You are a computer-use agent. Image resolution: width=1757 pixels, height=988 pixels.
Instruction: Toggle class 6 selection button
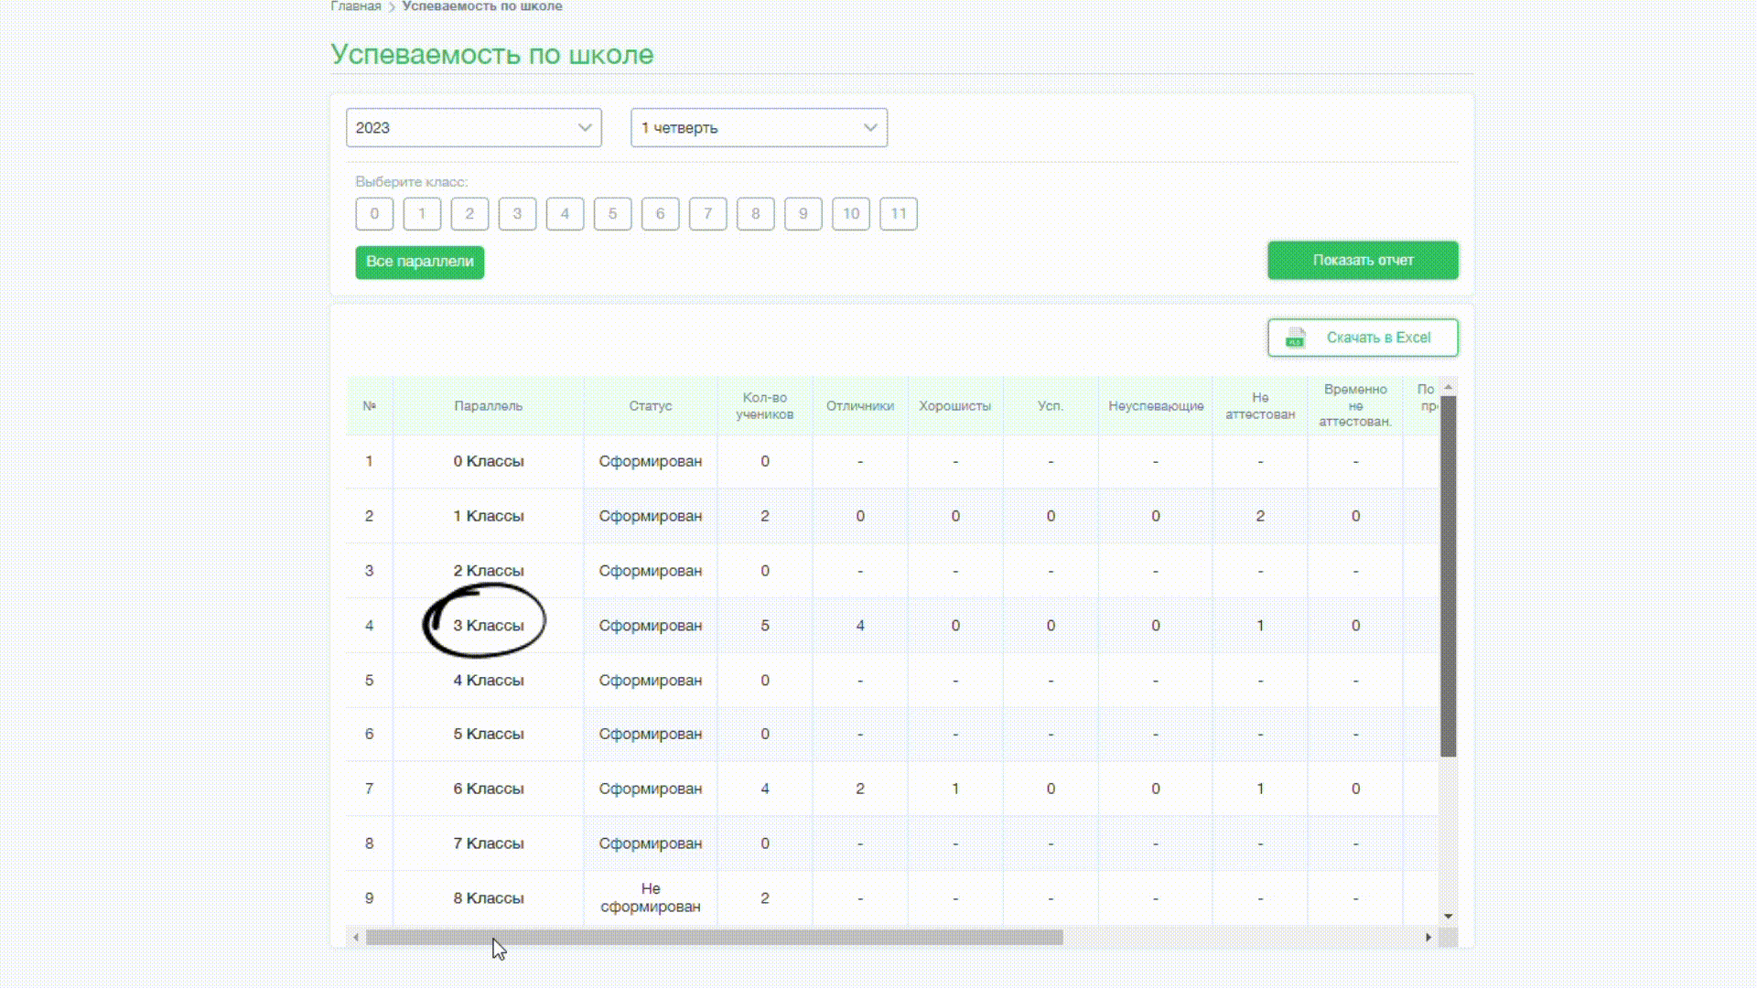tap(660, 214)
